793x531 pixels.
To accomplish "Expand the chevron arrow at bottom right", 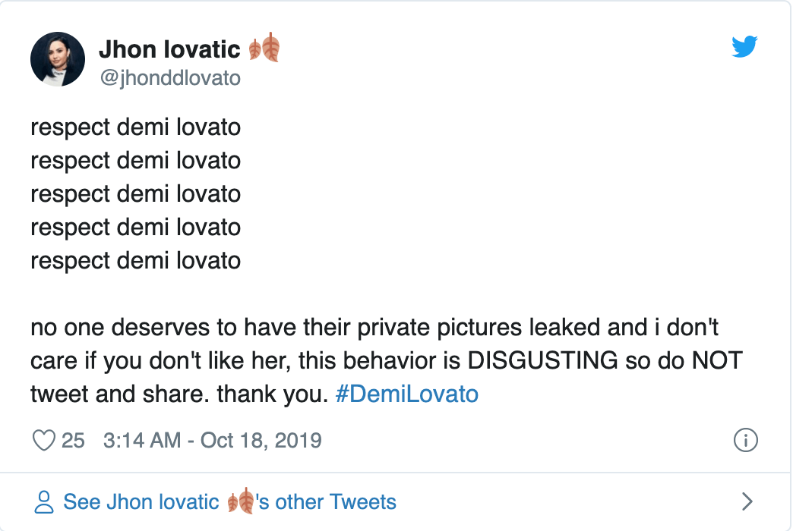I will [x=747, y=501].
